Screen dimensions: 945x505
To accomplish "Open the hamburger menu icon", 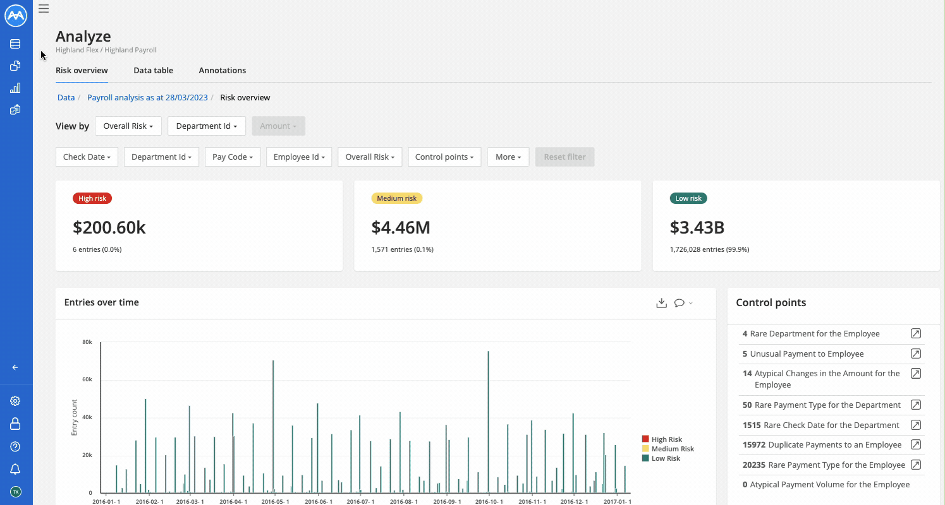I will point(44,9).
